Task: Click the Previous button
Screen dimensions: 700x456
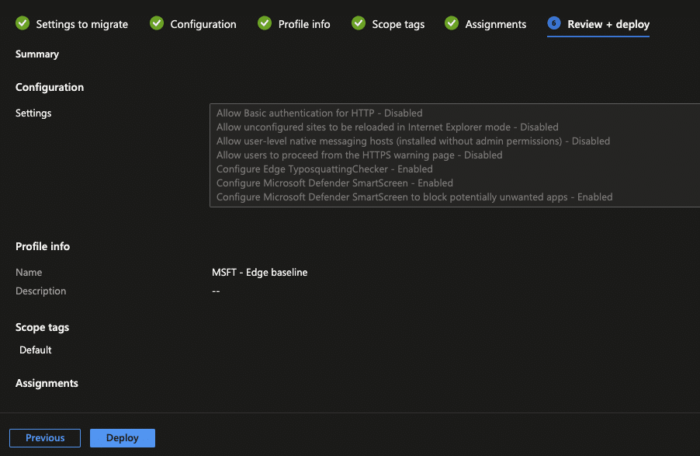Action: coord(44,437)
